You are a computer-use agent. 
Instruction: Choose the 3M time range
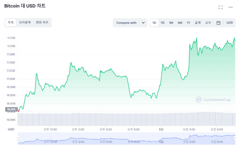pos(180,23)
